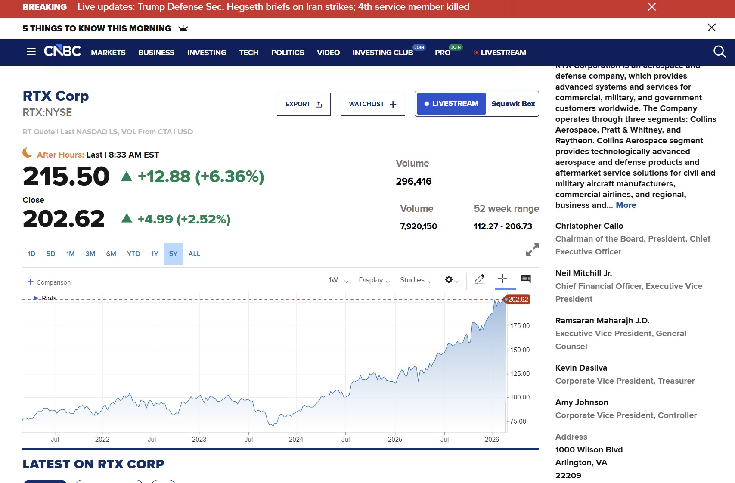Open the hamburger navigation menu
735x483 pixels.
(31, 52)
